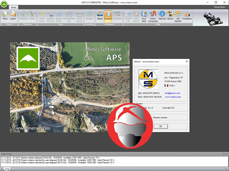Maximize the APS application window
This screenshot has height=171, width=229.
pos(216,3)
